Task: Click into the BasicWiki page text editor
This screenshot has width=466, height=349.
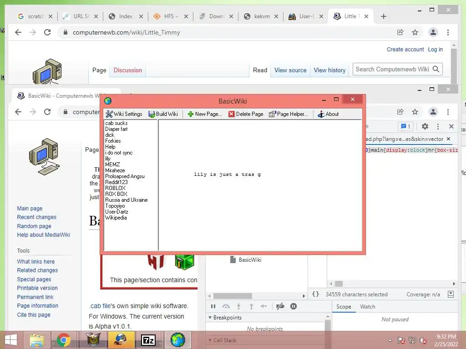Action: (260, 185)
